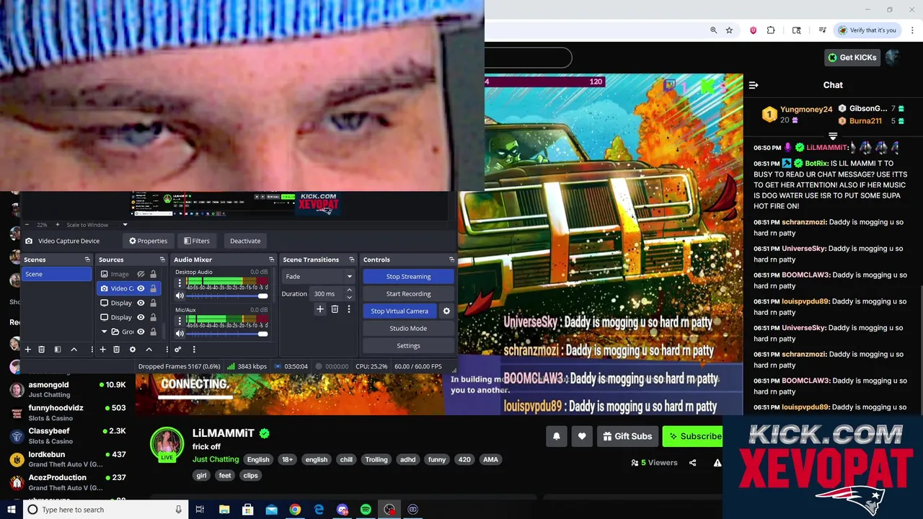Open Just Chatting category link
Screen dimensions: 923x519
pyautogui.click(x=216, y=459)
